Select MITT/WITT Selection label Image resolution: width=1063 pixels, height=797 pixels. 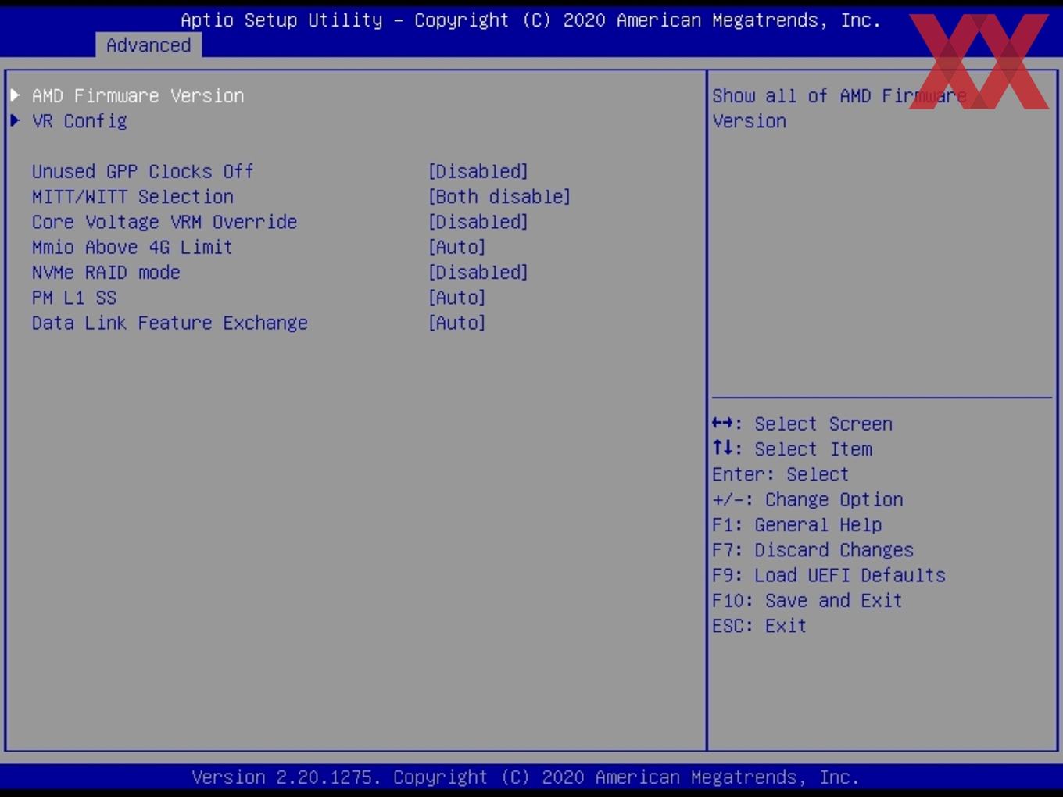click(133, 196)
